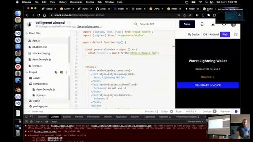Click the Expo Snack logo
Viewport: 253px width, 142px height.
tap(29, 24)
